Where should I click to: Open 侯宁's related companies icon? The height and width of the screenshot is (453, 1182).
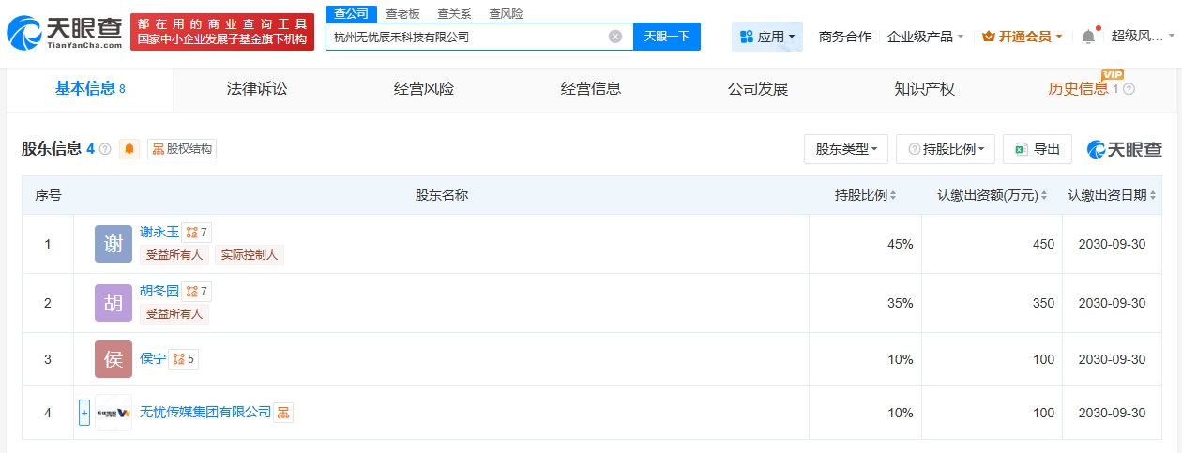pos(184,358)
